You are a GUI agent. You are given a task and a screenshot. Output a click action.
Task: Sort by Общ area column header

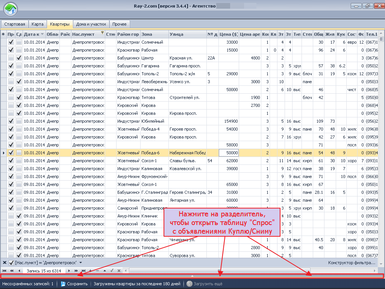(x=318, y=34)
